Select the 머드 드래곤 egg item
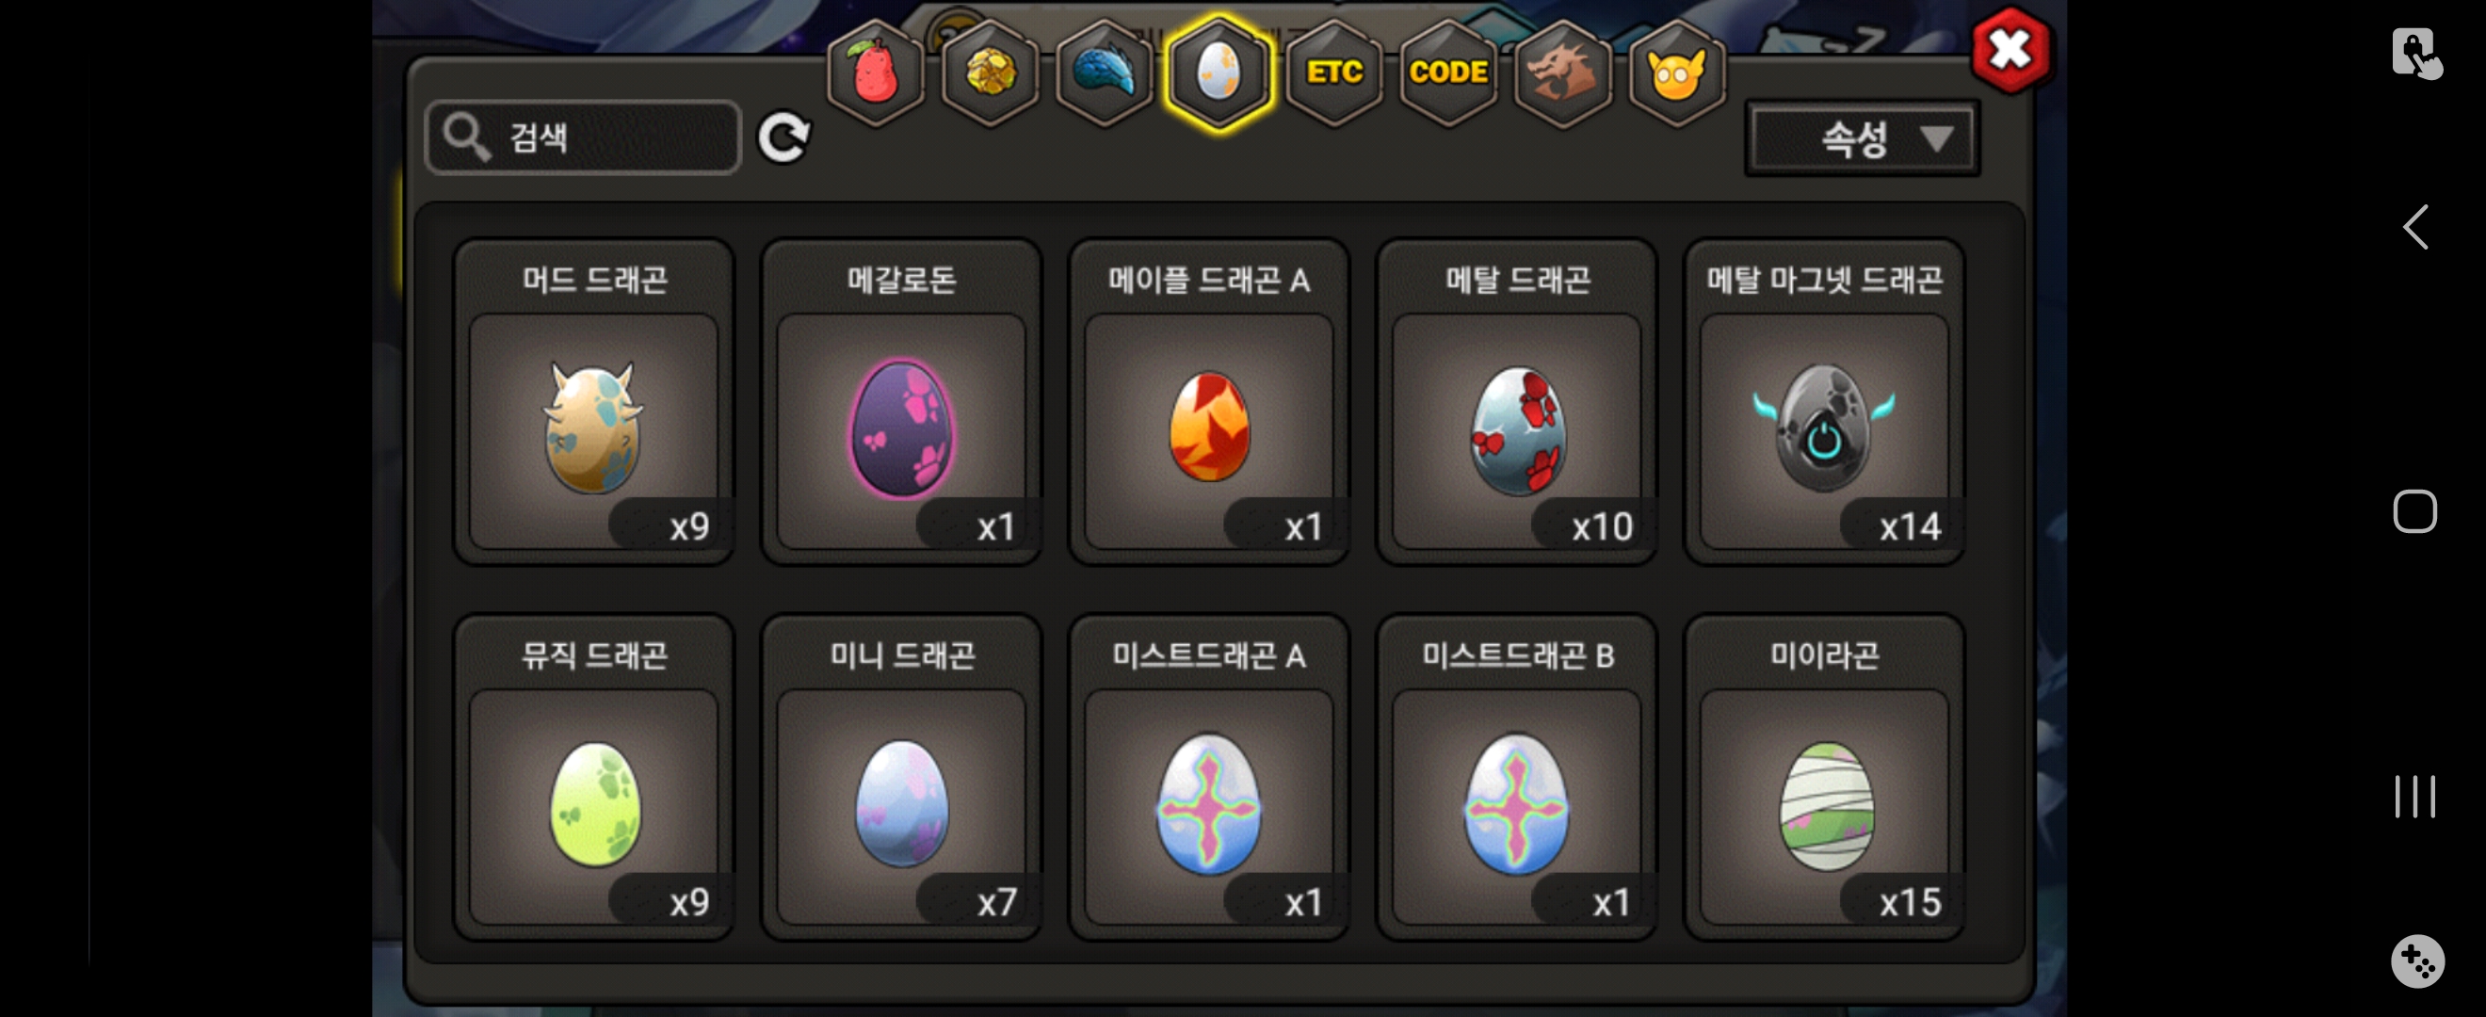Screen dimensions: 2486x1017 [x=593, y=402]
